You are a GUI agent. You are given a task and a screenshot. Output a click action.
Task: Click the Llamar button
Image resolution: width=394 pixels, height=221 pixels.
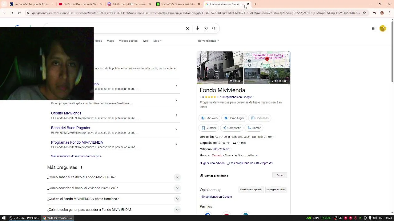click(254, 128)
